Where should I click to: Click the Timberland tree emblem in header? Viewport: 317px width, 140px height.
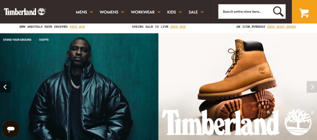(42, 11)
